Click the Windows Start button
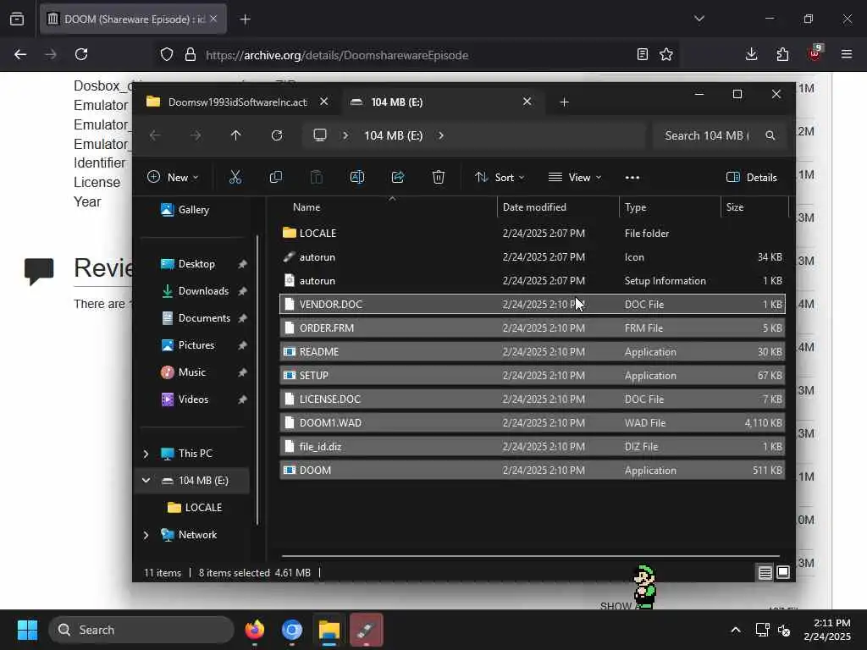The width and height of the screenshot is (867, 650). coord(27,630)
